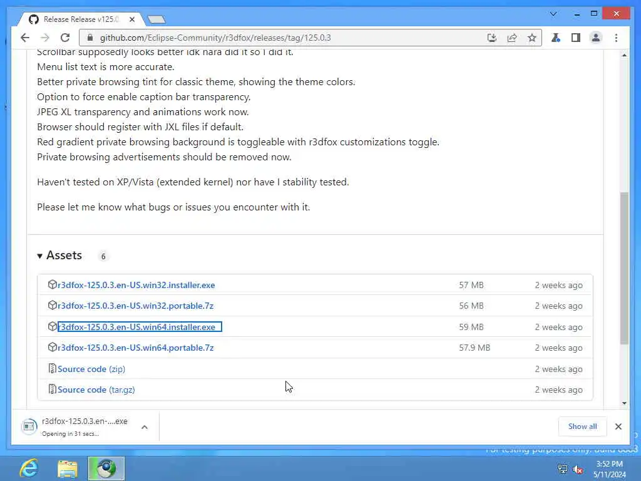Viewport: 641px width, 481px height.
Task: Go back to the previous page
Action: [x=25, y=38]
